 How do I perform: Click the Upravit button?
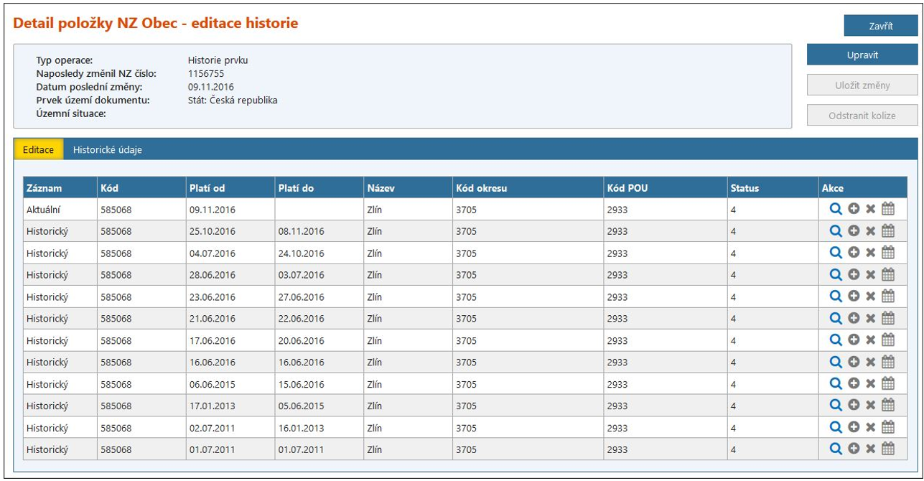pyautogui.click(x=862, y=55)
